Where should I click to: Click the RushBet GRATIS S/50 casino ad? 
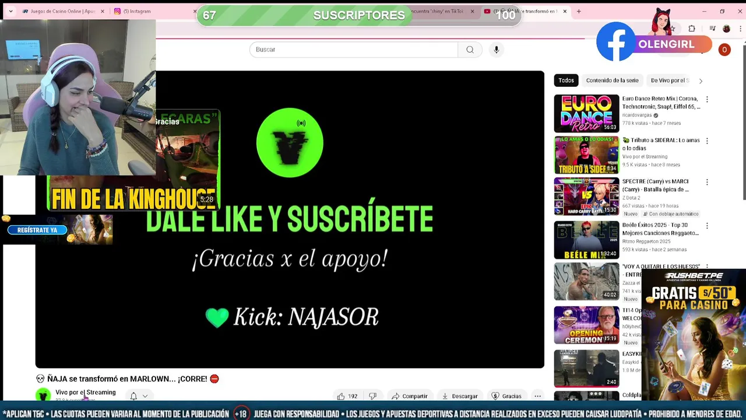pos(694,334)
